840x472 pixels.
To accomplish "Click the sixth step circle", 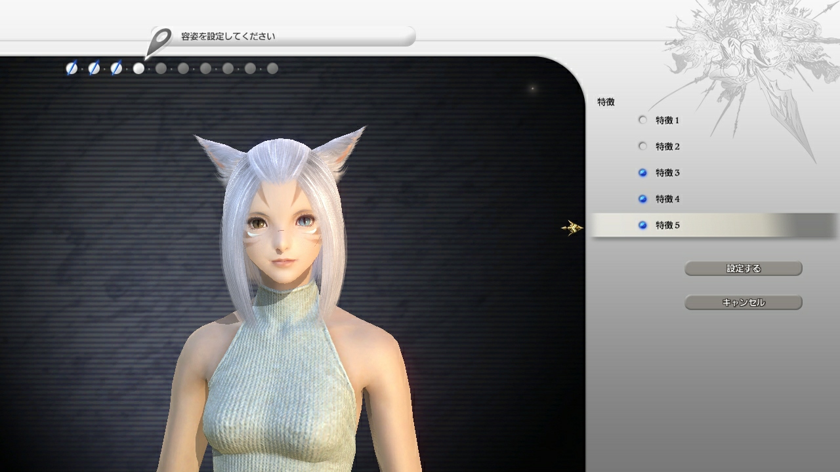I will click(x=184, y=68).
